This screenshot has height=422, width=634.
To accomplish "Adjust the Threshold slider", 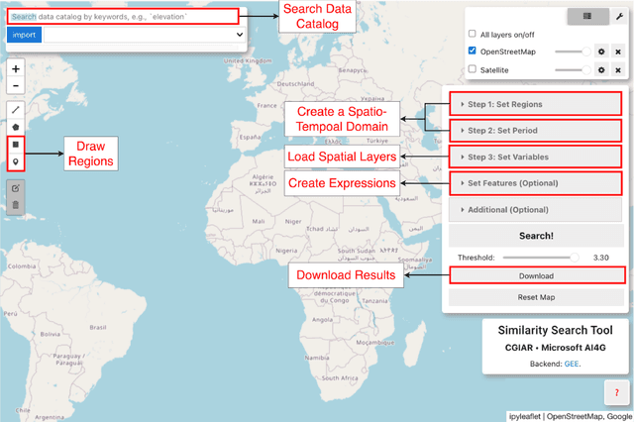I will (x=541, y=258).
